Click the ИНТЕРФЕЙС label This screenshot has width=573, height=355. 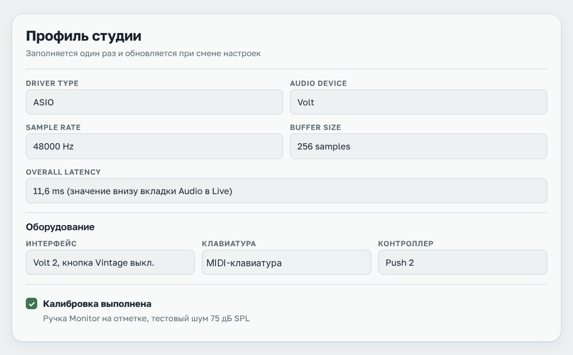coord(51,243)
